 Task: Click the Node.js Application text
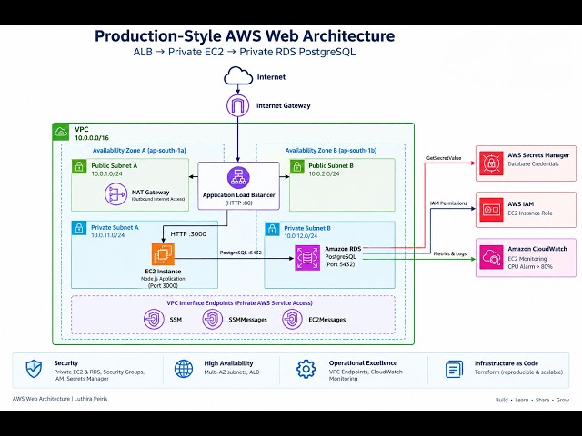click(163, 279)
